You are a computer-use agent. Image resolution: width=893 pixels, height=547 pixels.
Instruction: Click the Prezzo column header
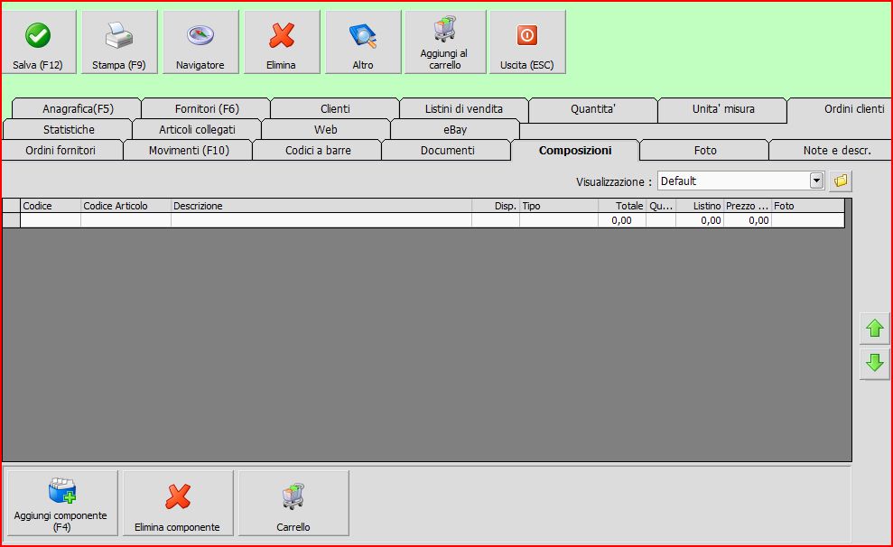(x=748, y=206)
